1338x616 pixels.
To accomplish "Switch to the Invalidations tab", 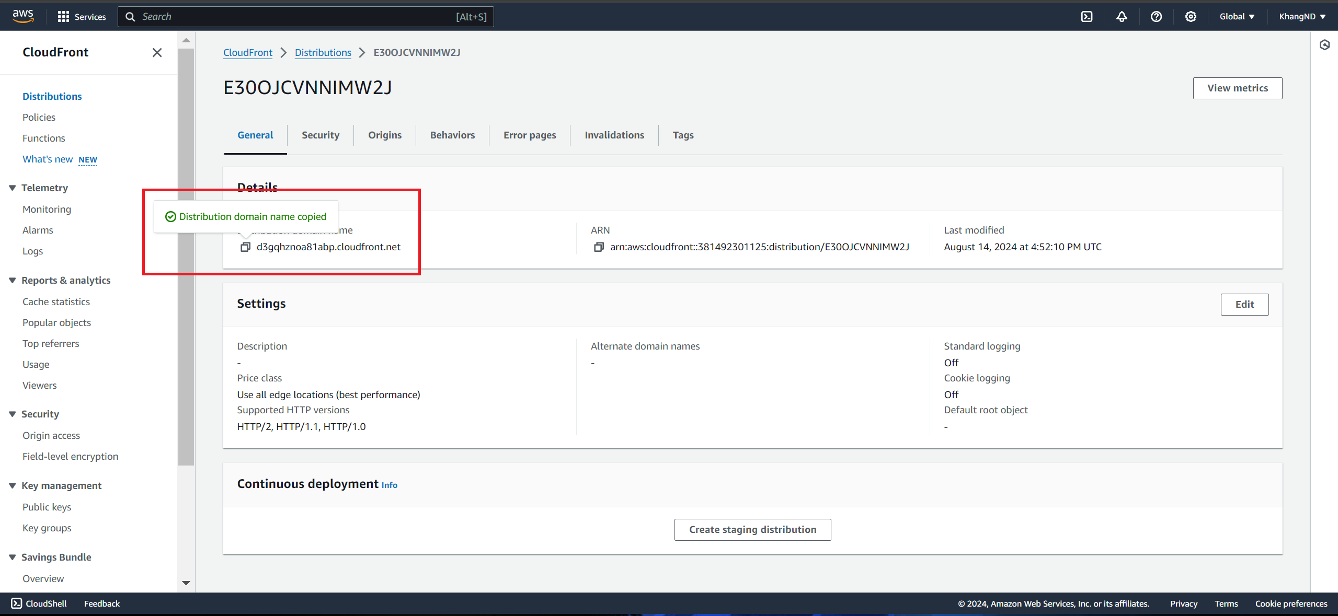I will (x=614, y=135).
